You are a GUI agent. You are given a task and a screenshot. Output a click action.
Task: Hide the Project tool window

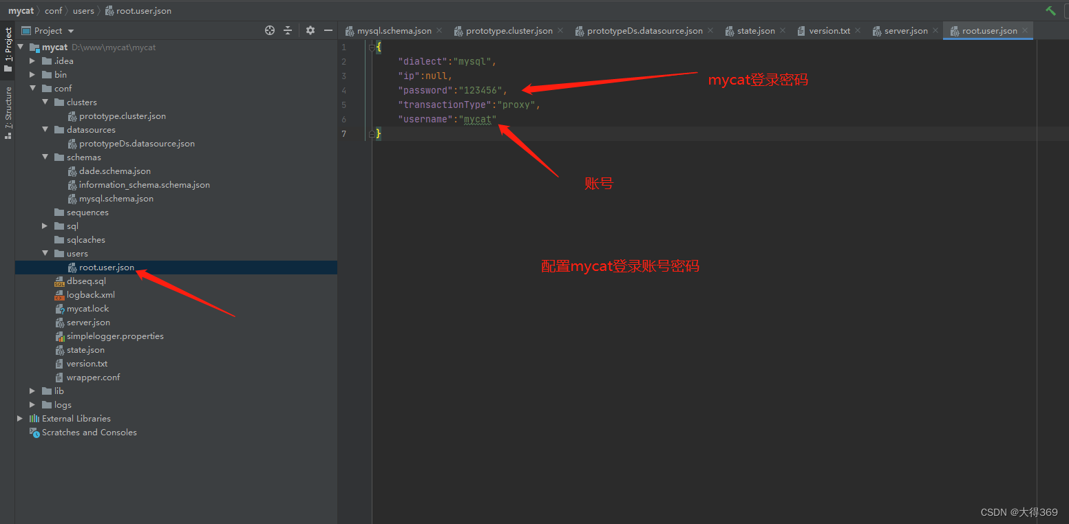click(328, 30)
